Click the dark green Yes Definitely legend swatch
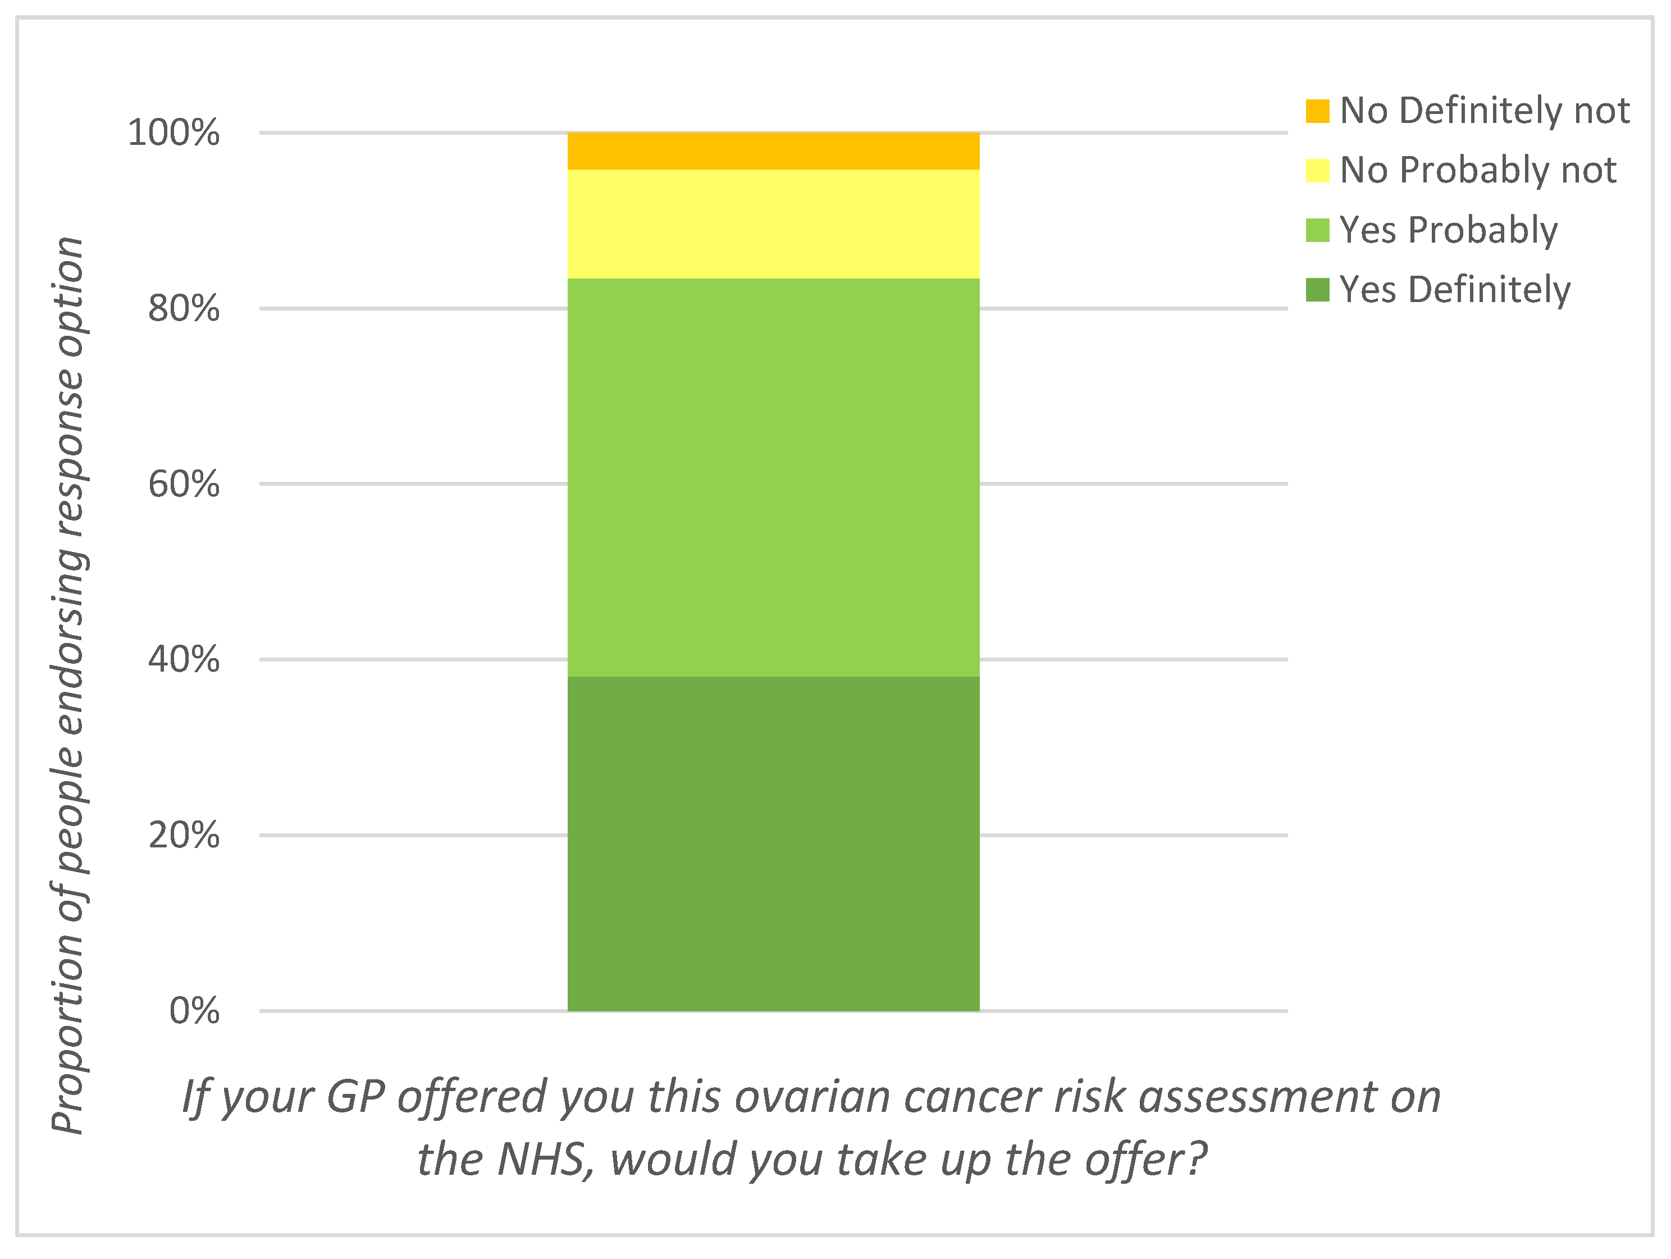Image resolution: width=1671 pixels, height=1259 pixels. [1317, 290]
